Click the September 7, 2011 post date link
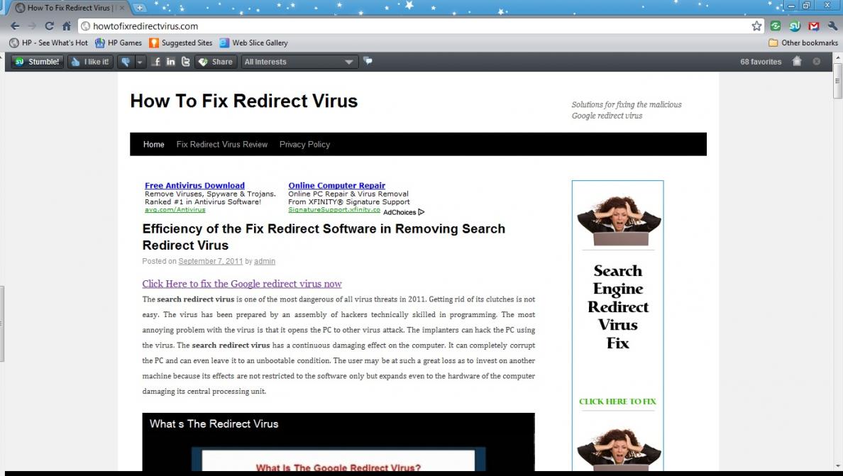 coord(211,261)
